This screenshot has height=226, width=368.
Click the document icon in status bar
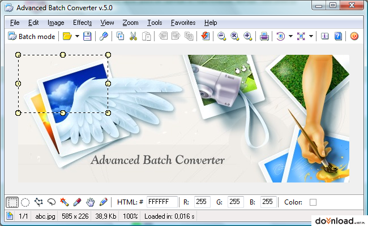10,216
